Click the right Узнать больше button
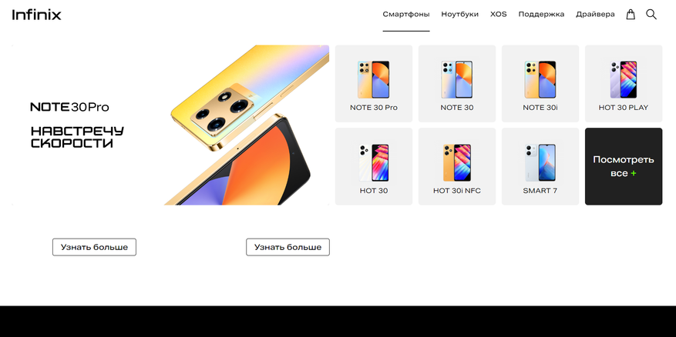This screenshot has width=676, height=337. point(288,247)
